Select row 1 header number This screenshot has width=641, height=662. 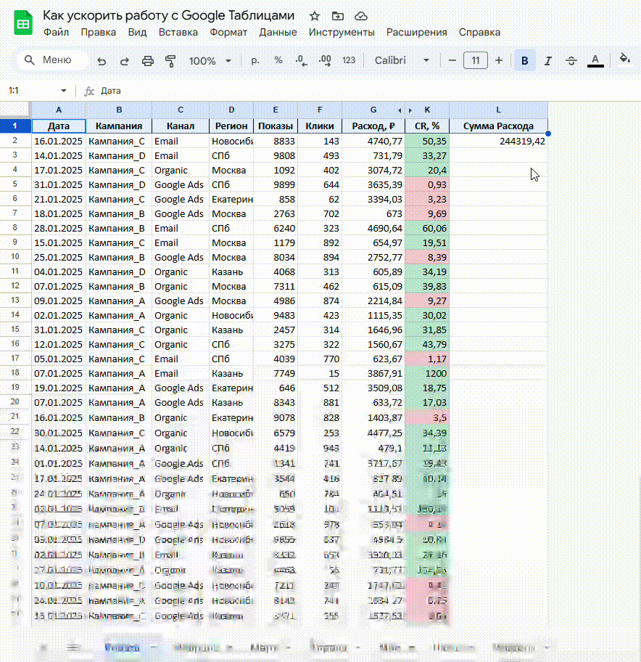coord(15,126)
